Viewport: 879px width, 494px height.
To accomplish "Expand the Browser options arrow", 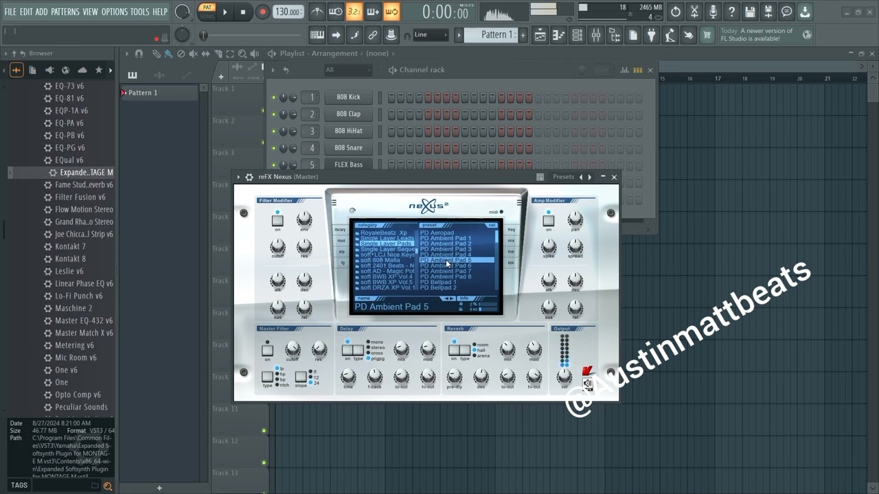I will coord(6,54).
